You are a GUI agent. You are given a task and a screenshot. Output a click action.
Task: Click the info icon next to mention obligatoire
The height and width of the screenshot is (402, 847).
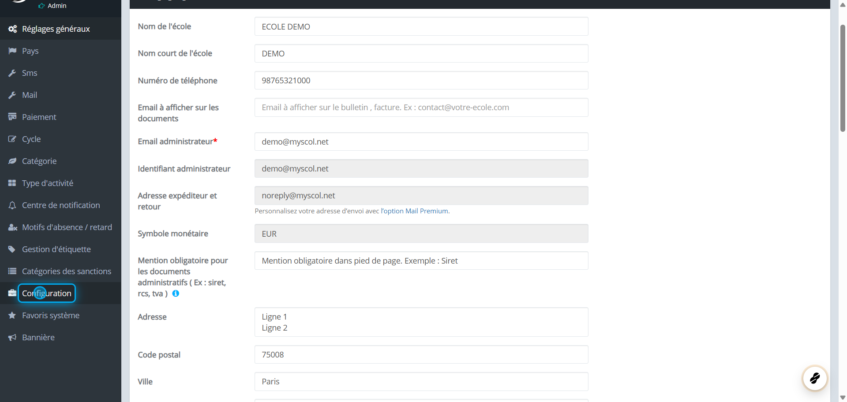click(x=176, y=294)
